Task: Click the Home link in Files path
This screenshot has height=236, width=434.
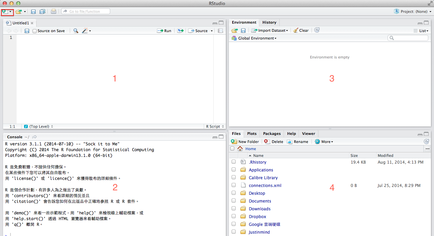Action: pyautogui.click(x=251, y=149)
